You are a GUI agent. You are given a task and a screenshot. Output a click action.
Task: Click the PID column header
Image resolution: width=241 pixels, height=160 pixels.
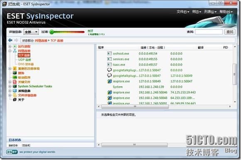(x=225, y=48)
